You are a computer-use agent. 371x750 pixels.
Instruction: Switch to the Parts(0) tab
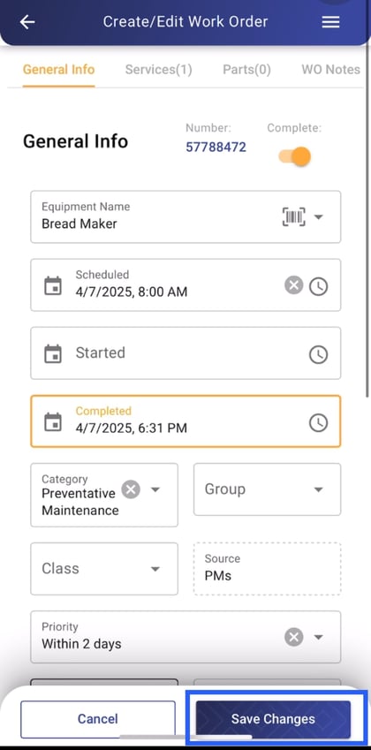click(246, 70)
